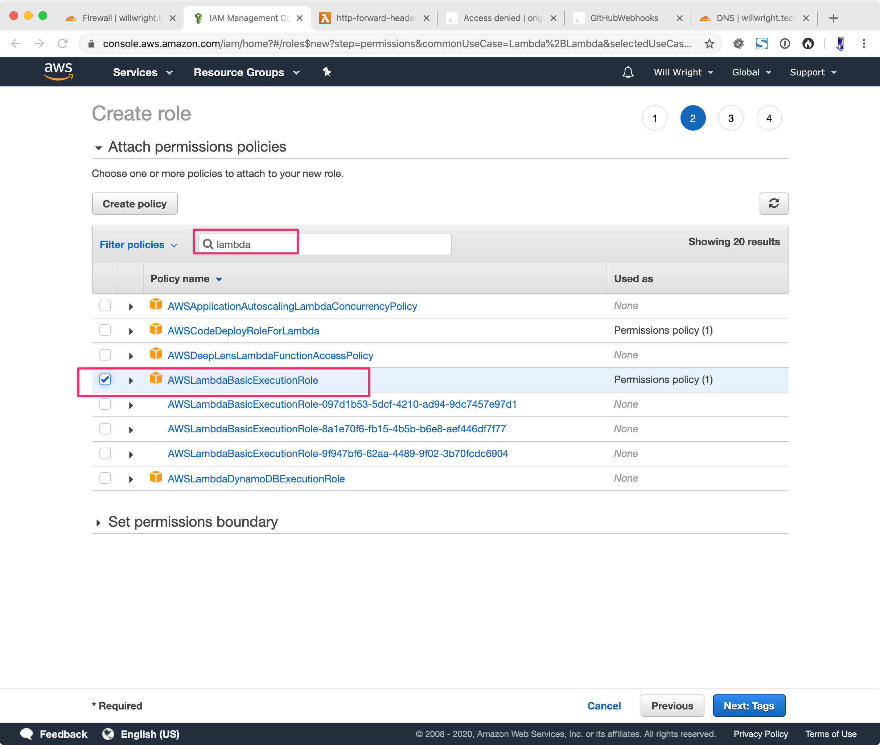
Task: Expand Set permissions boundary section
Action: coord(96,522)
